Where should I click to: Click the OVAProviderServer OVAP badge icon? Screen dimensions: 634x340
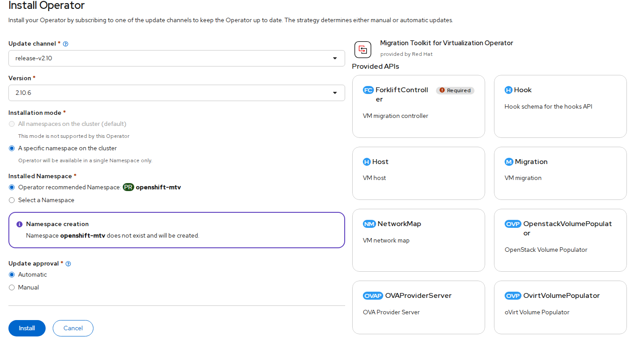[373, 296]
